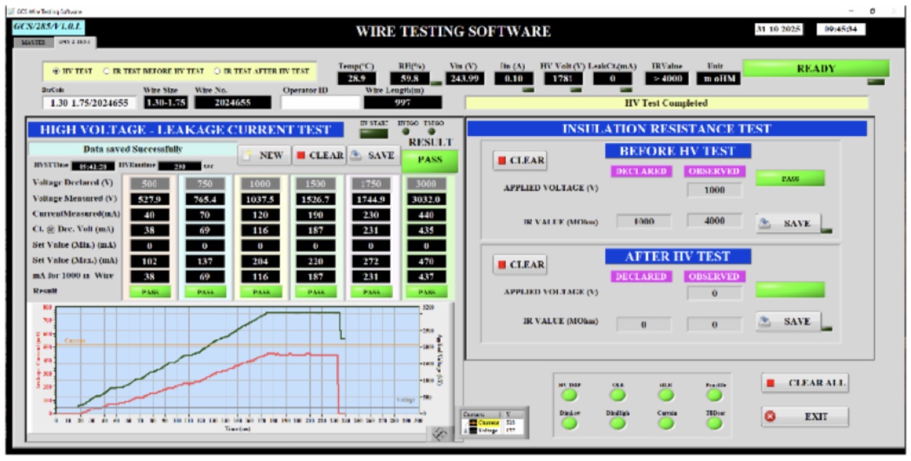Click the HV Test Completed status message
The image size is (911, 461).
(666, 103)
